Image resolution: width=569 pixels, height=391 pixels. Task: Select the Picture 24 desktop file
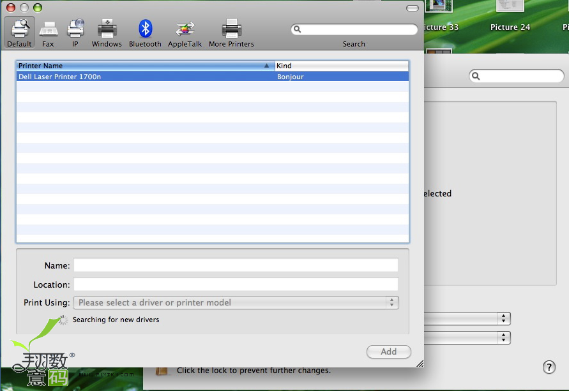pos(510,17)
